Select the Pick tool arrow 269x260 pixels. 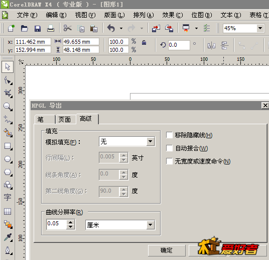[x=8, y=67]
